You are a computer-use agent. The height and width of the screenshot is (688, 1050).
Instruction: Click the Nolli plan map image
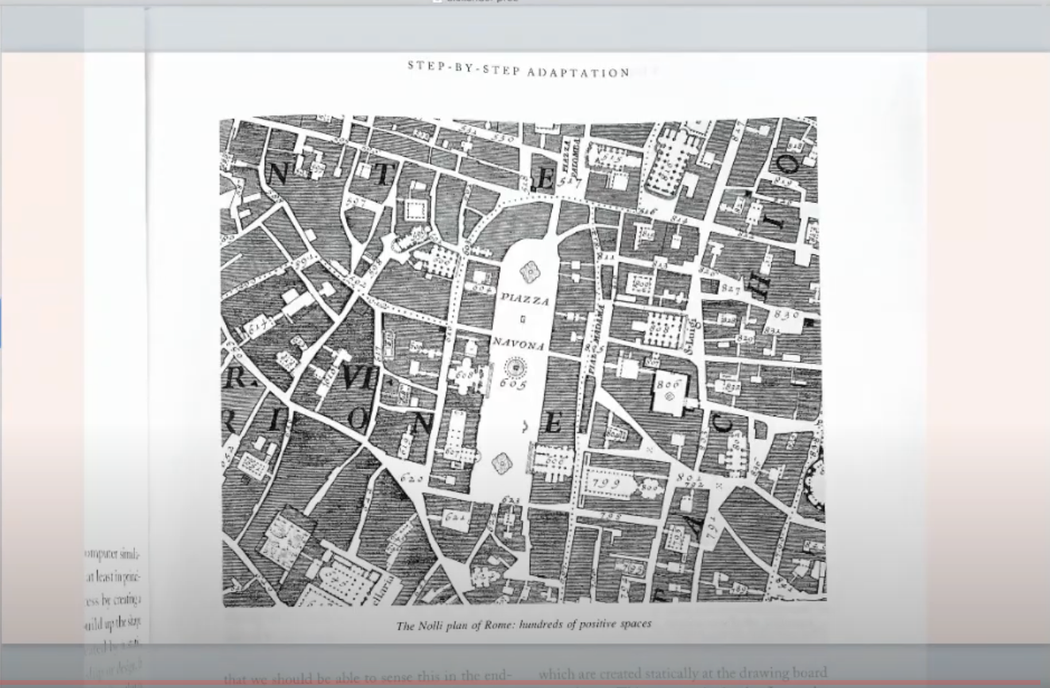tap(523, 361)
